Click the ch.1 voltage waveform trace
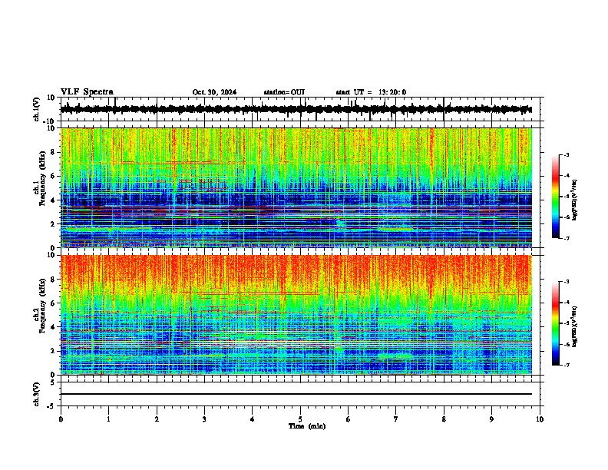 click(296, 109)
